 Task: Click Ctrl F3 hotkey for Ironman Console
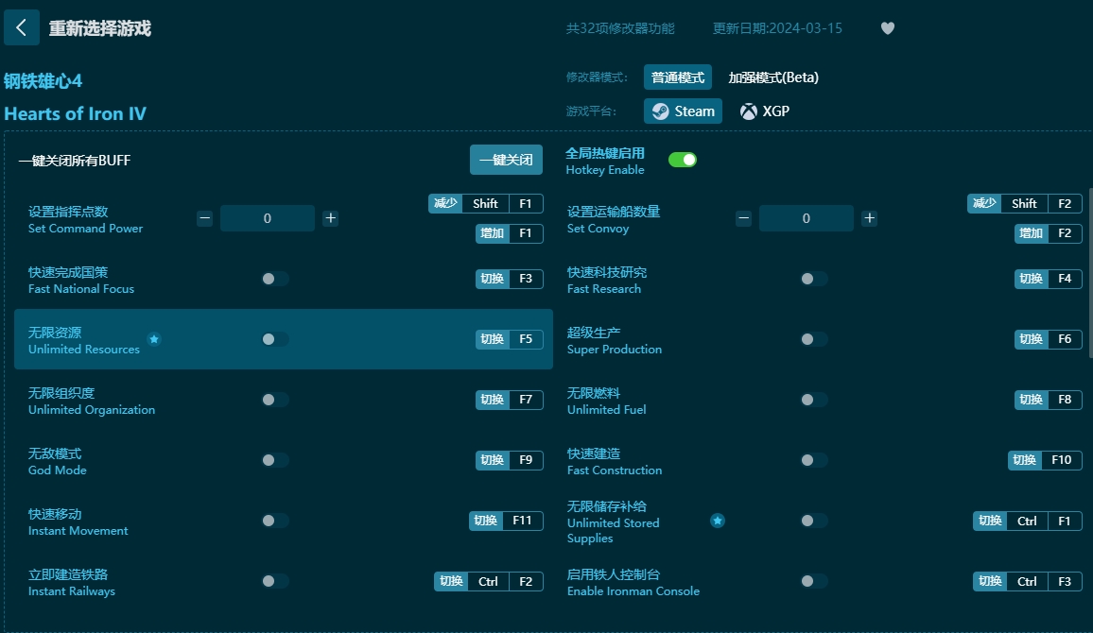click(x=1028, y=581)
